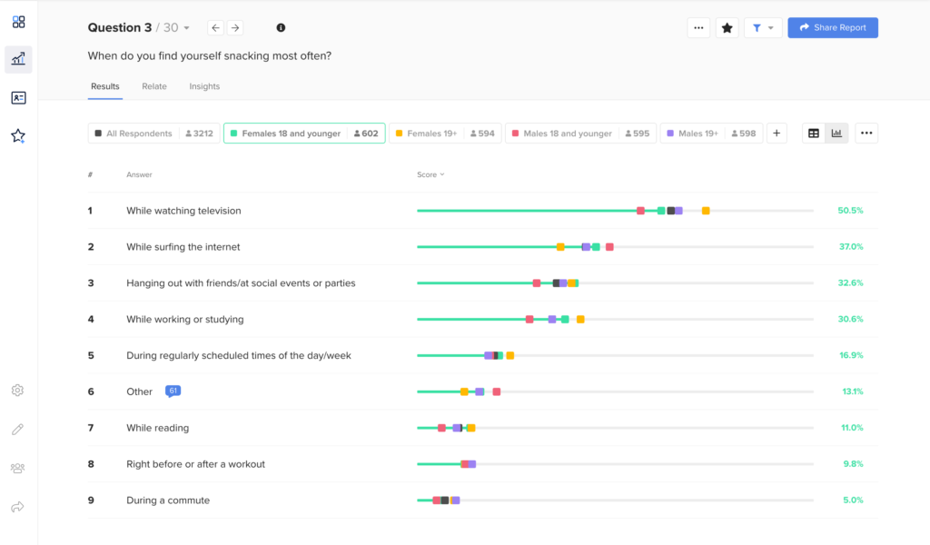The height and width of the screenshot is (545, 930).
Task: Open the people group icon in sidebar
Action: 18,468
